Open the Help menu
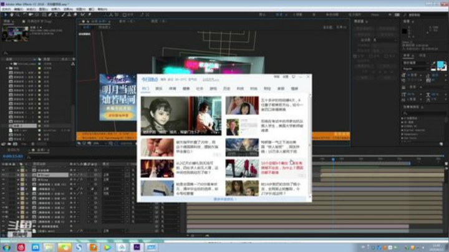Viewport: 449px width, 252px height. point(102,9)
